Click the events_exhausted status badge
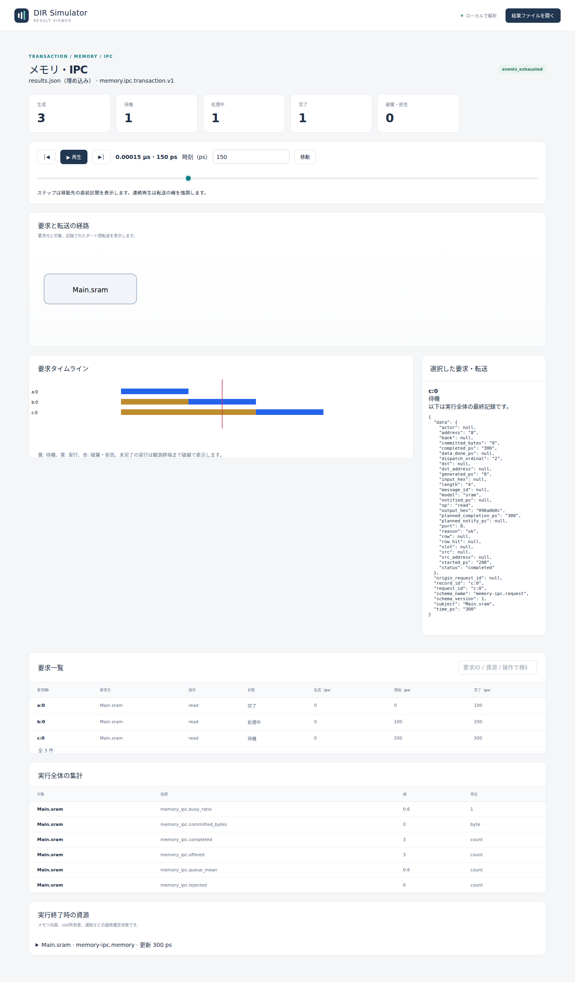The height and width of the screenshot is (982, 575). [x=522, y=69]
